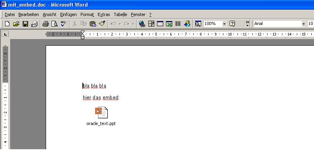Insert an Excel worksheet via the toolbar icon
Screen dimensions: 314x150
click(169, 24)
